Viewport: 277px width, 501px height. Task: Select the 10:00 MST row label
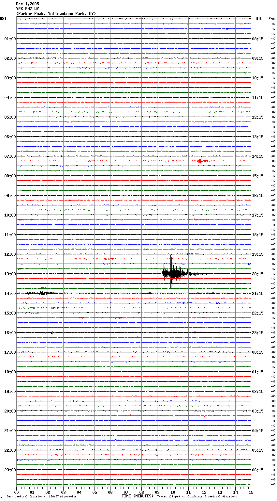coord(10,215)
